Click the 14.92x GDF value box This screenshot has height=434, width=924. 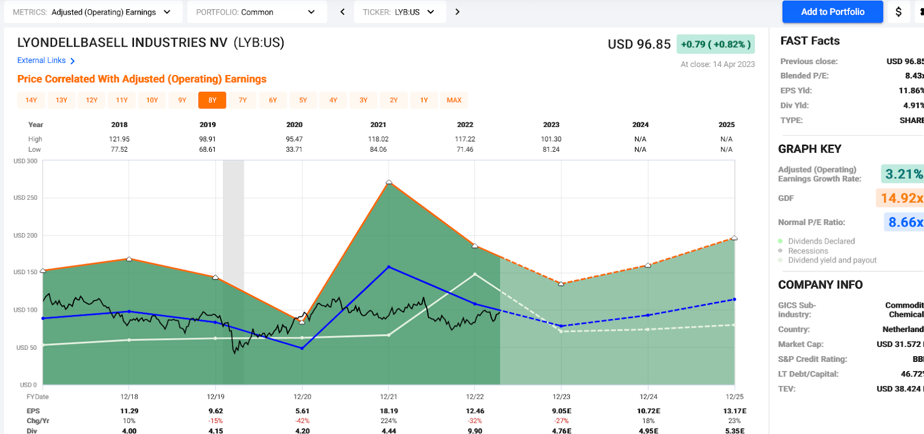900,198
